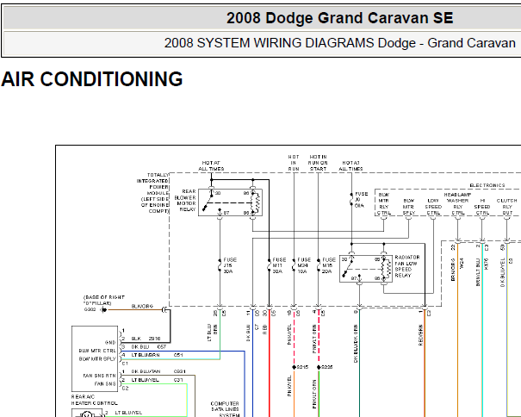Viewport: 521px width, 417px height.
Task: Click the 'FUSE M24 10A' label
Action: click(x=304, y=265)
